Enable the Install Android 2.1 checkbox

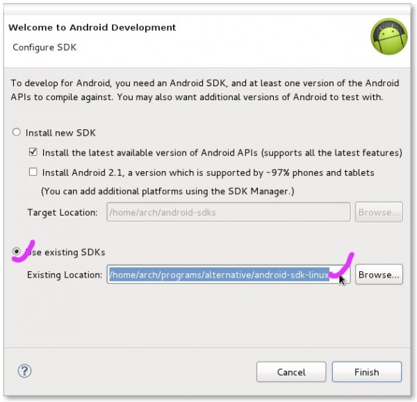pyautogui.click(x=33, y=172)
